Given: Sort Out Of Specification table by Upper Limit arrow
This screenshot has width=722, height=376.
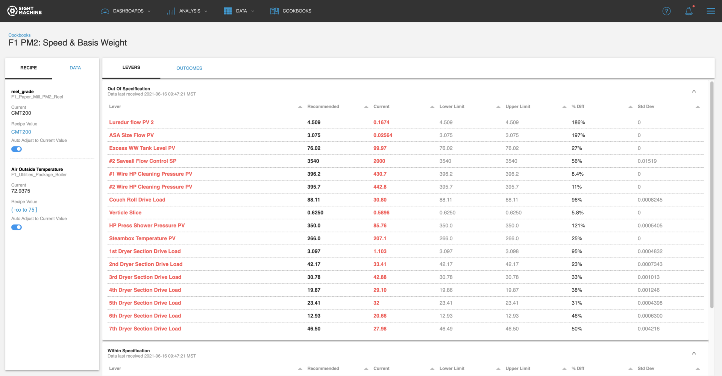Looking at the screenshot, I should [564, 107].
